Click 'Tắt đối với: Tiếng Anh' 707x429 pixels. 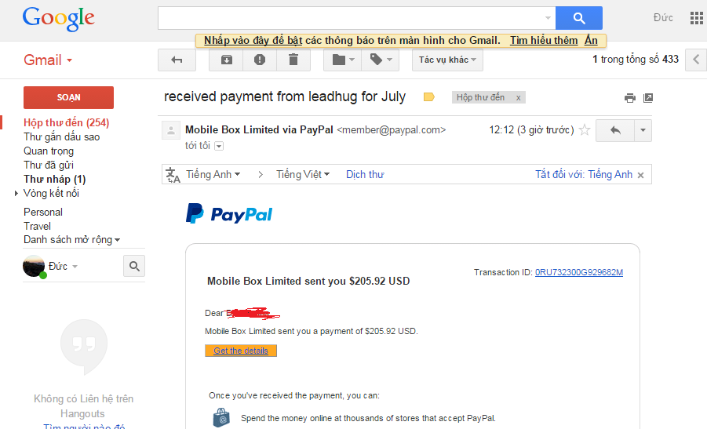pos(584,174)
